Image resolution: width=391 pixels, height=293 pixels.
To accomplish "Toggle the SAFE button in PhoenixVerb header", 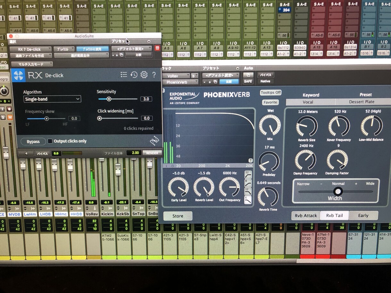I will pyautogui.click(x=248, y=81).
